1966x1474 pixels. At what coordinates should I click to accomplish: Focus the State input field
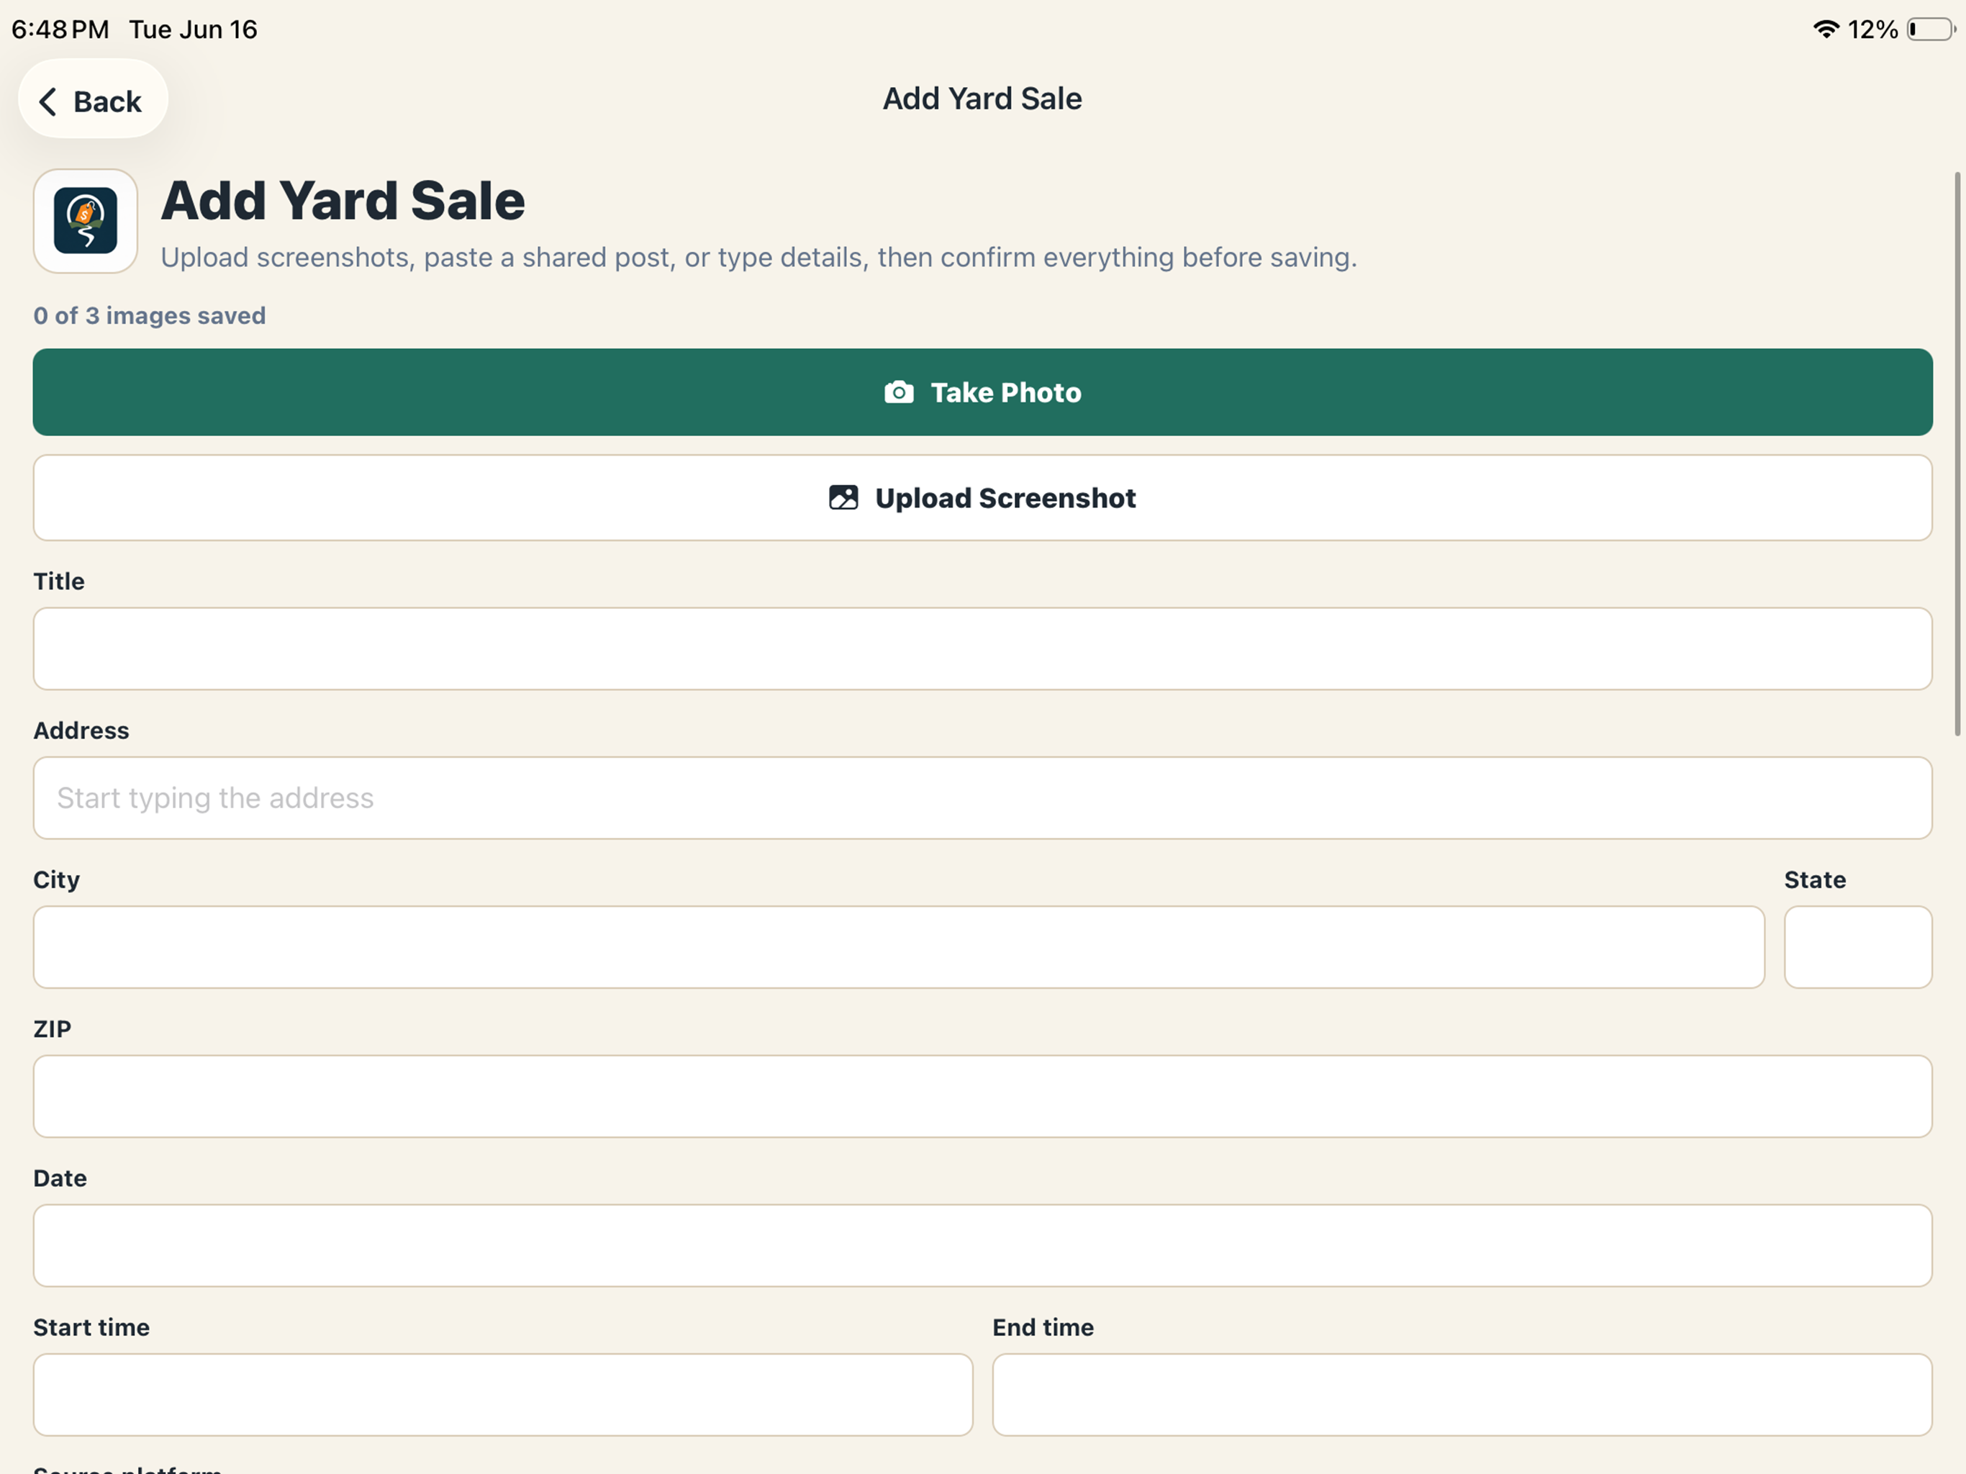[1857, 947]
